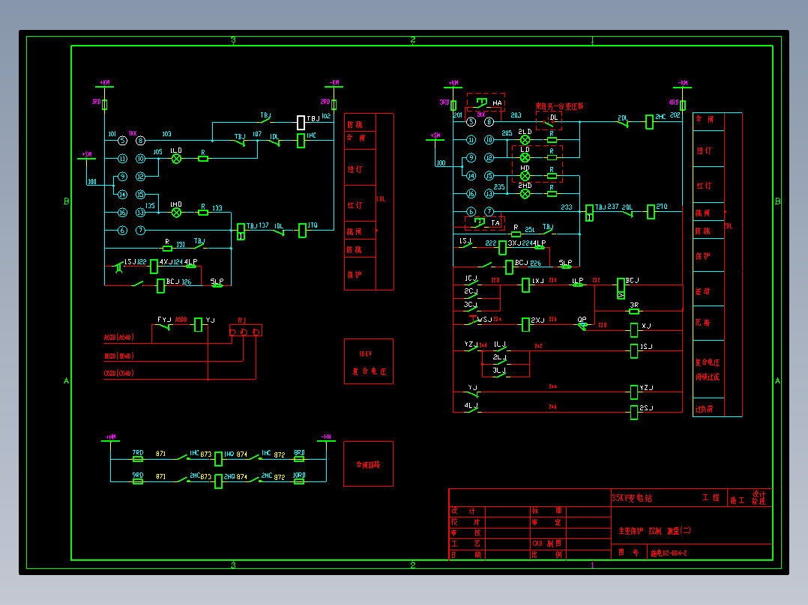Screen dimensions: 808x605
Task: Select the 7RD fuse symbol
Action: (x=138, y=459)
